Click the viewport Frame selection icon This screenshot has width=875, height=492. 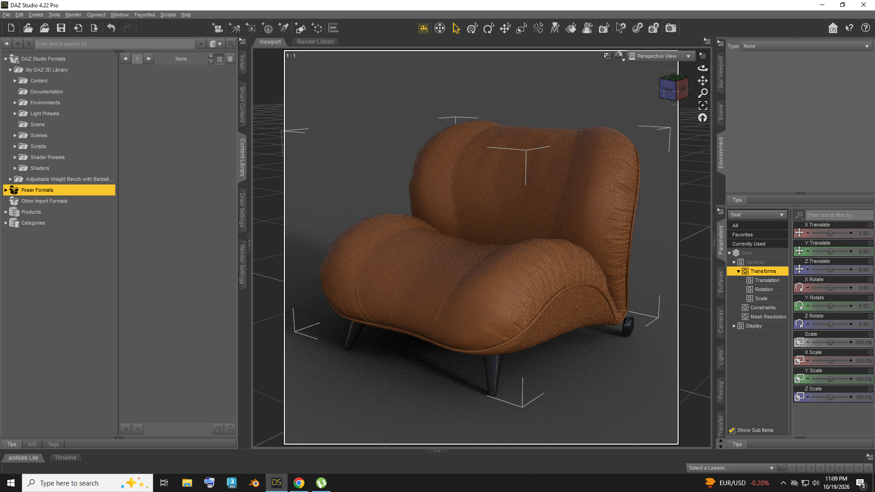click(703, 105)
